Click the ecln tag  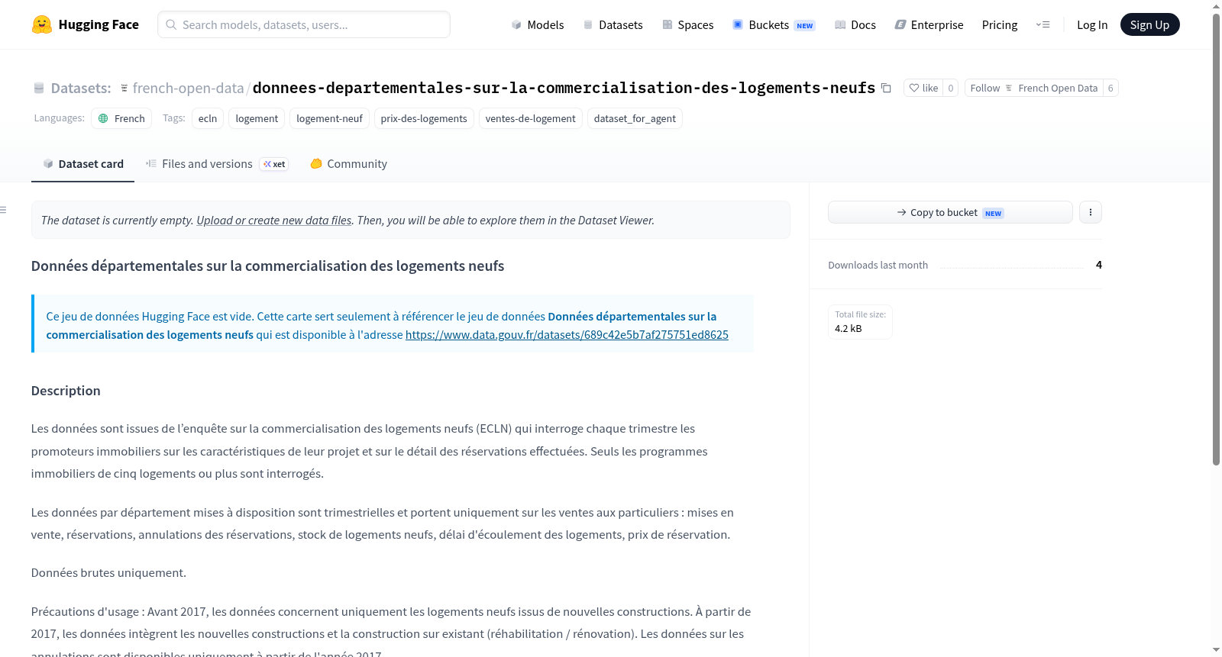[x=208, y=118]
